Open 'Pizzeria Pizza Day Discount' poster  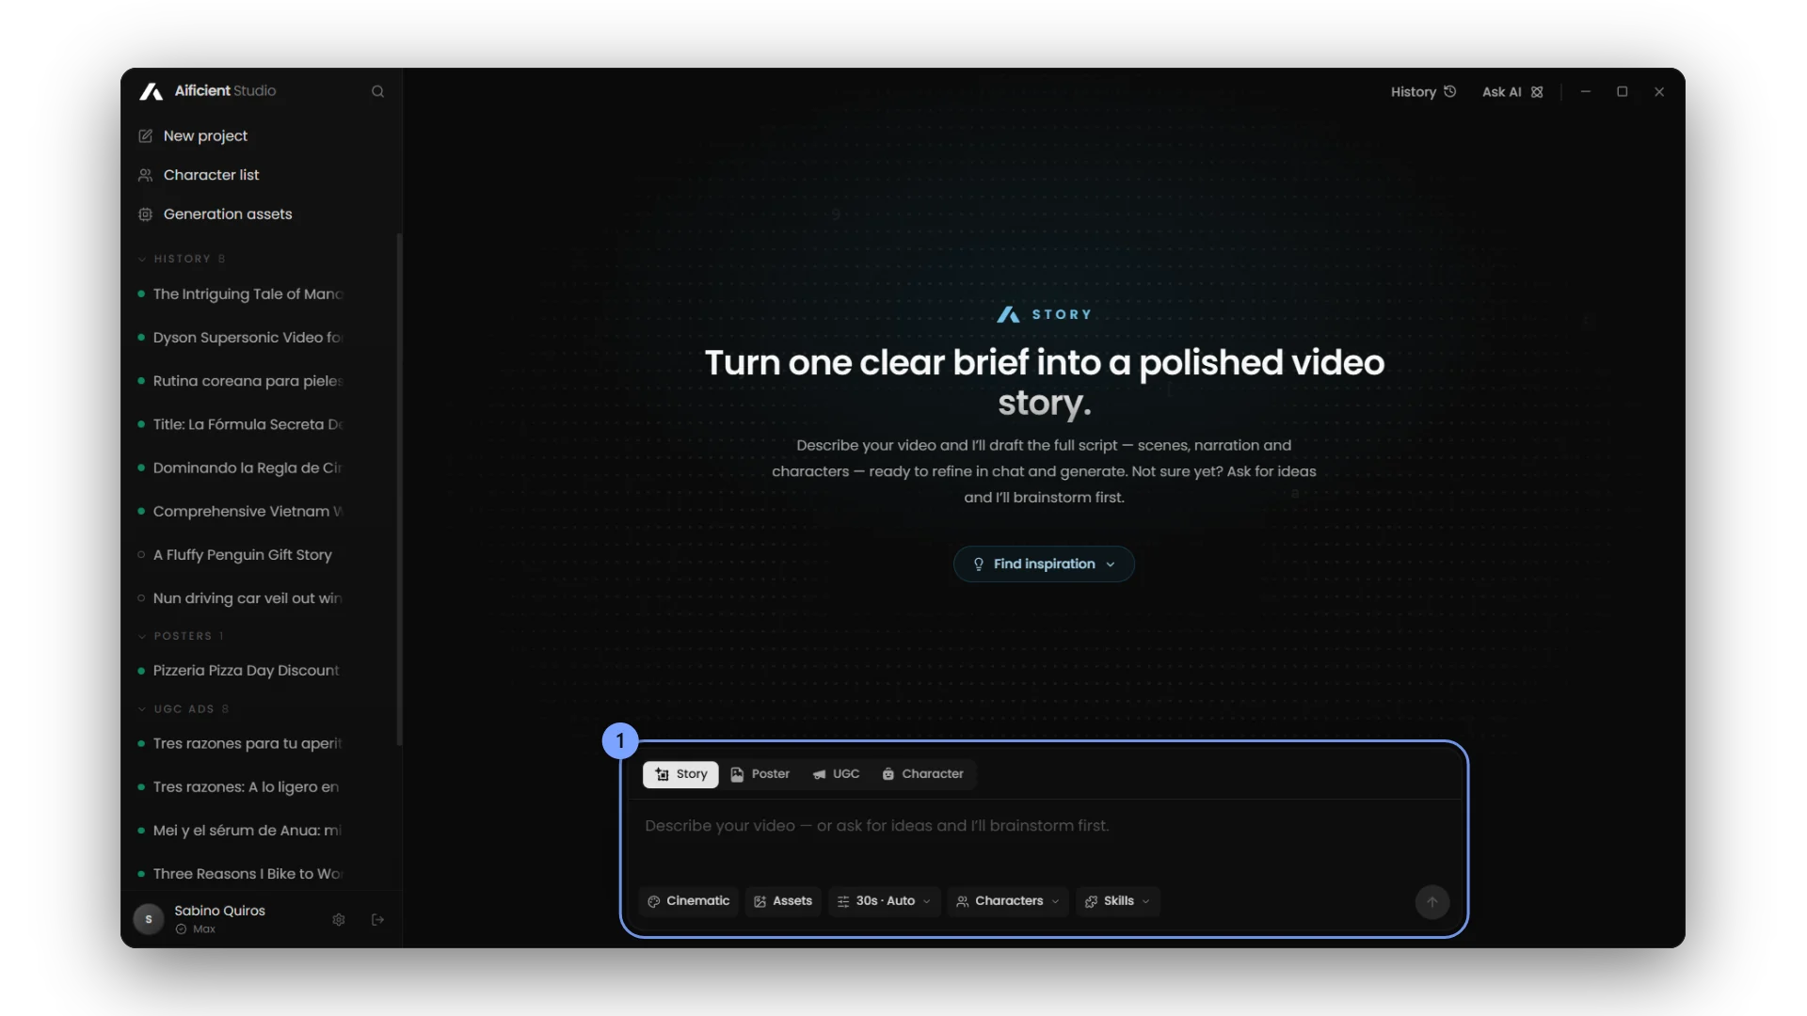click(x=240, y=671)
